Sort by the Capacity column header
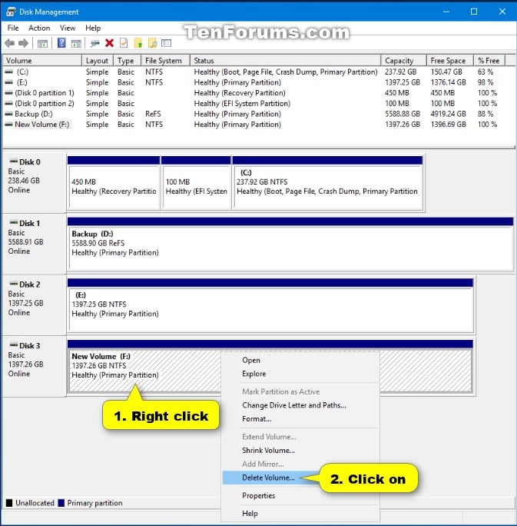The width and height of the screenshot is (517, 526). click(x=404, y=61)
